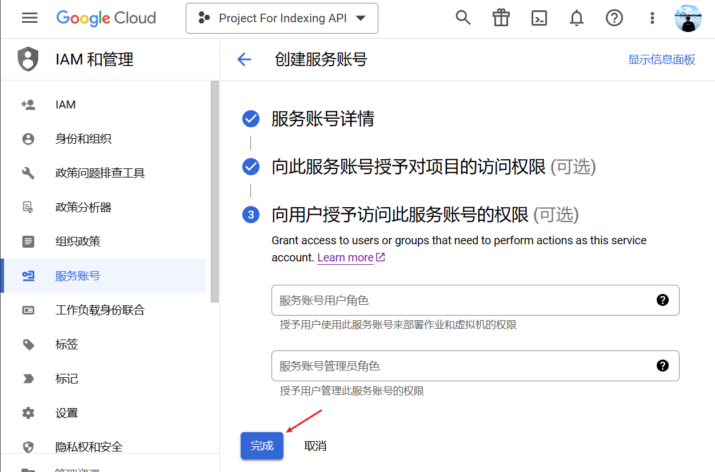Viewport: 715px width, 472px height.
Task: Click the 完成 button
Action: click(262, 446)
